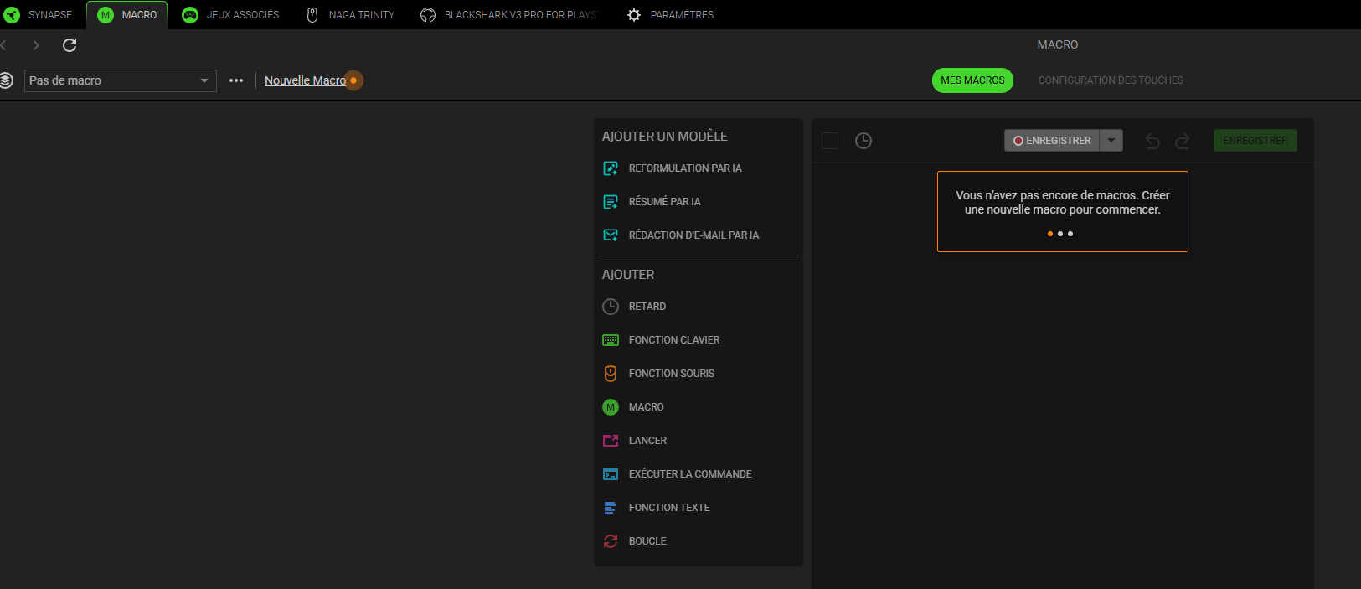
Task: Click the Nouvelle Macro link
Action: 305,80
